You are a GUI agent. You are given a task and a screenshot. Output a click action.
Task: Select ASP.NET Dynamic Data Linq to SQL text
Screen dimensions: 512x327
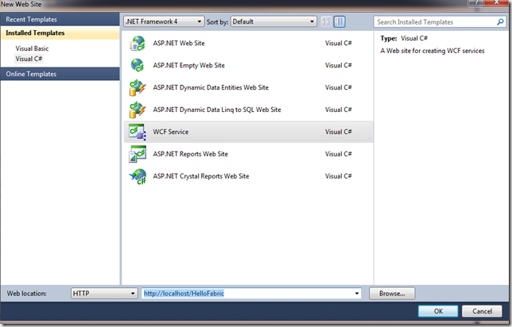pos(217,110)
